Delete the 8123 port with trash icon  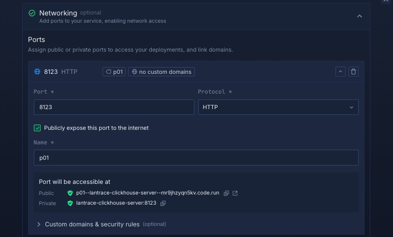point(353,71)
